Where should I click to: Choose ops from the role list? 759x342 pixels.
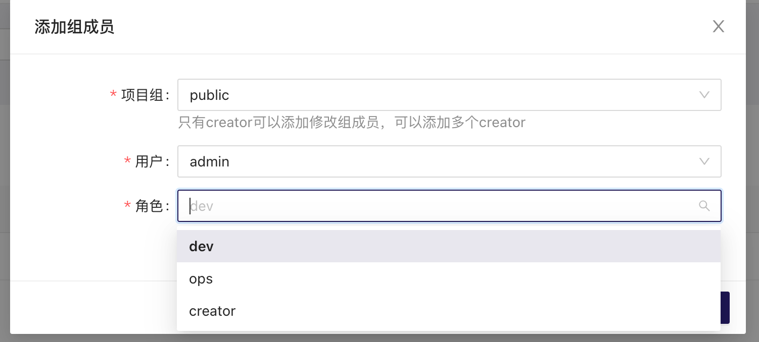coord(449,278)
